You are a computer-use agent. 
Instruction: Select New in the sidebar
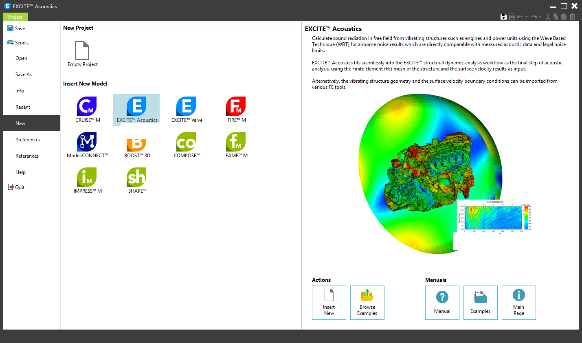32,123
